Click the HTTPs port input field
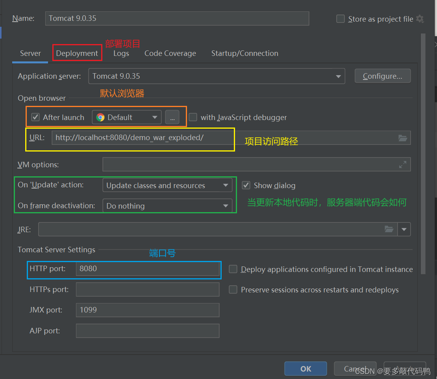 tap(147, 289)
